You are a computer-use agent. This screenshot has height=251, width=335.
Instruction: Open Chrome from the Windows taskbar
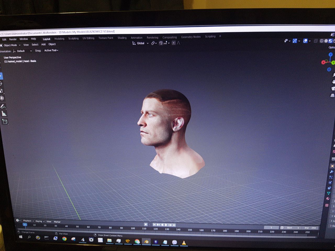[64, 238]
